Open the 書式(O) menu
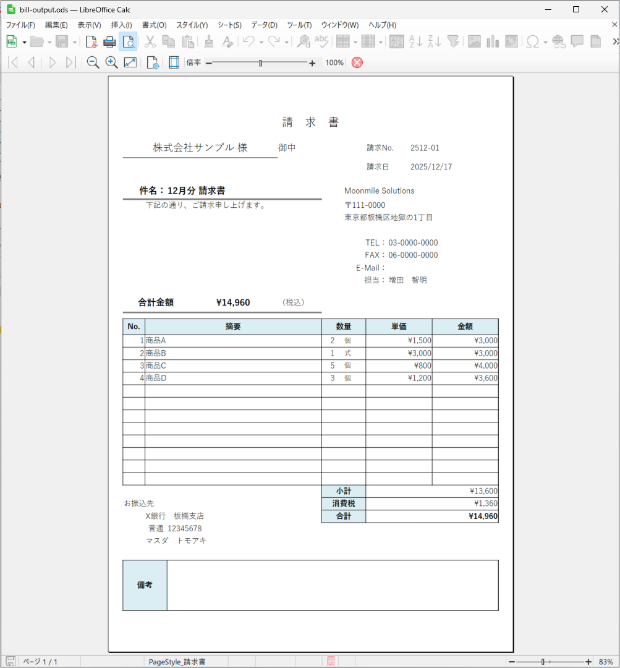 tap(154, 25)
